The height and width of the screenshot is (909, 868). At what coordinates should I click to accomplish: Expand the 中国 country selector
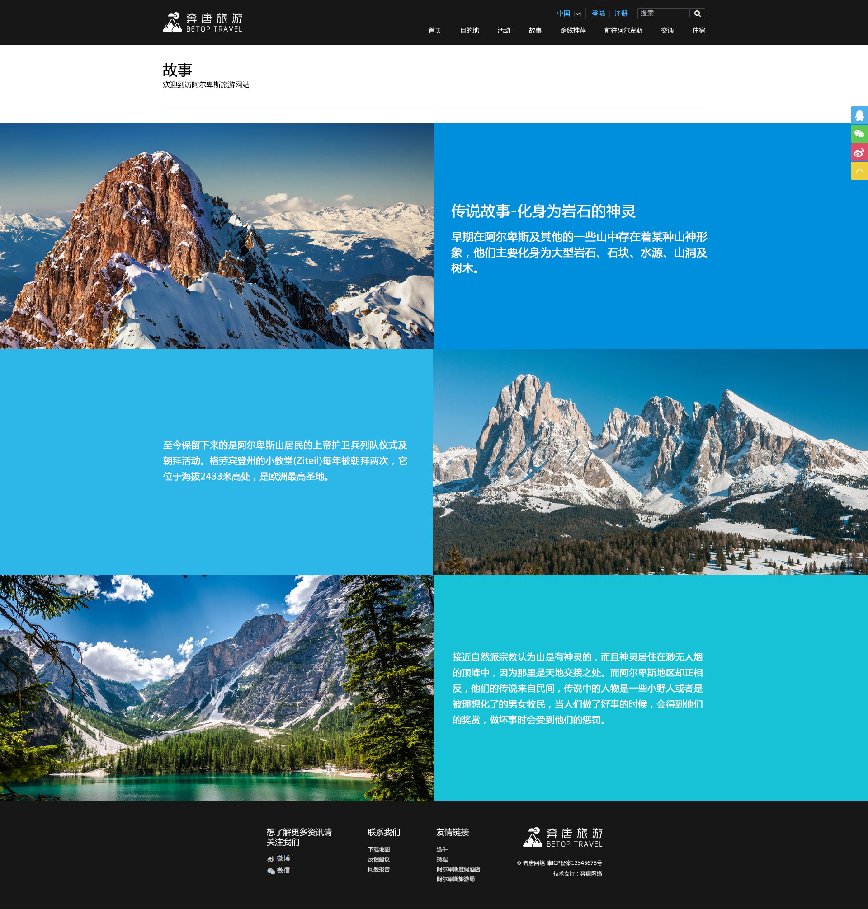tap(577, 14)
